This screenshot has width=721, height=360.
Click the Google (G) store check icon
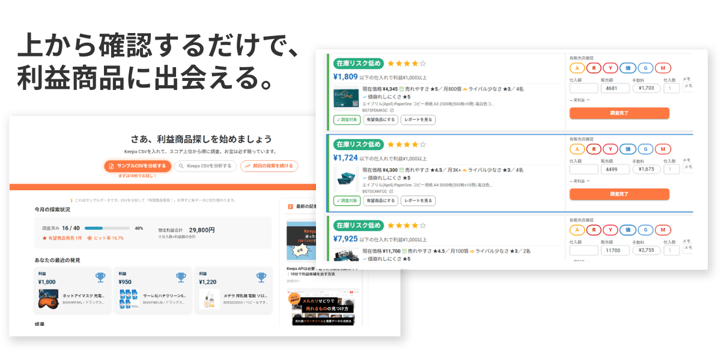[646, 67]
